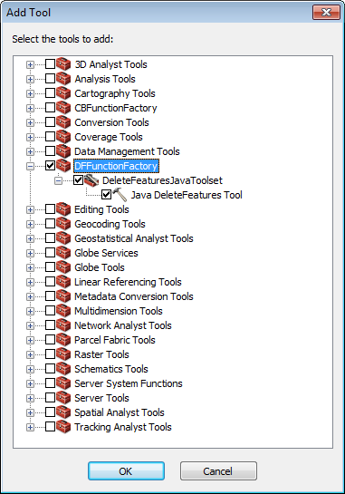This screenshot has width=345, height=494.
Task: Tick the Raster Tools checkbox
Action: [51, 354]
